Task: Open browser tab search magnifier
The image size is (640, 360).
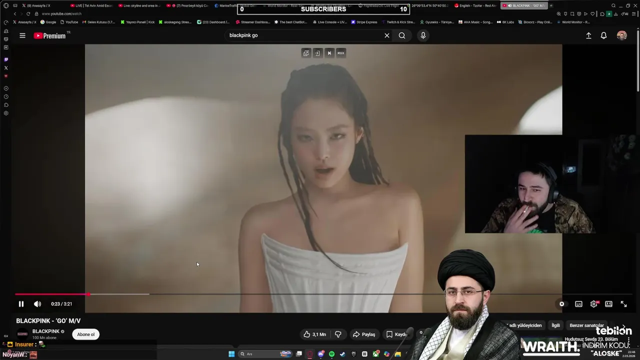Action: pyautogui.click(x=613, y=5)
